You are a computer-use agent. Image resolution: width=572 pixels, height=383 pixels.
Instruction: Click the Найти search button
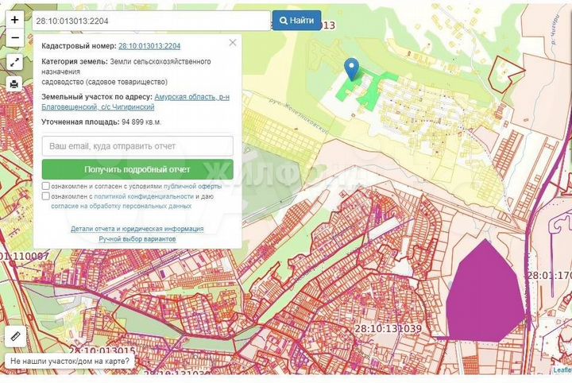[296, 21]
